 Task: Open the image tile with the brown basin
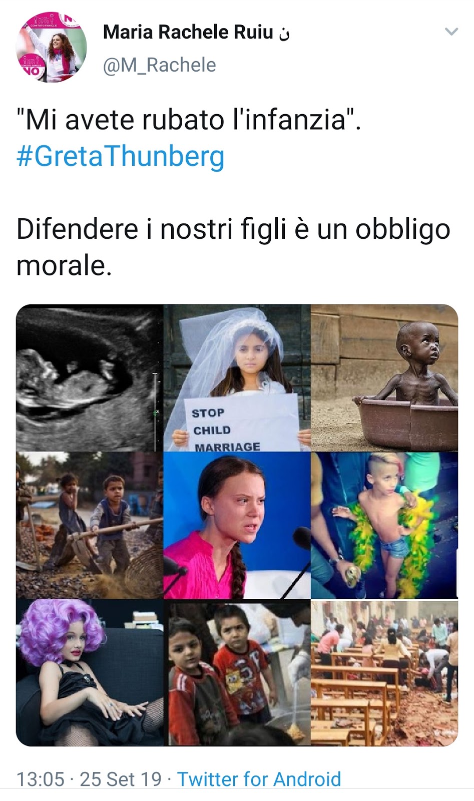pos(384,378)
